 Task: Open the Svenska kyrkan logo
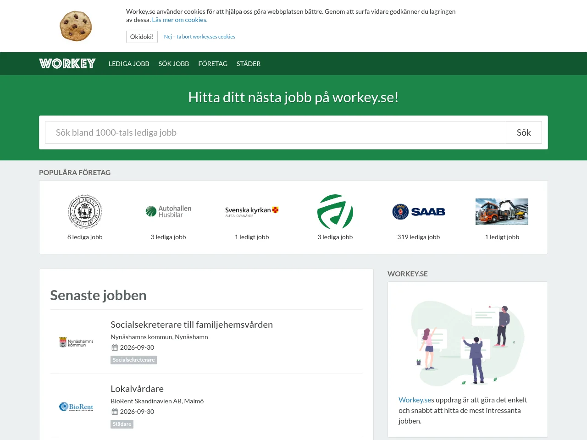click(252, 212)
